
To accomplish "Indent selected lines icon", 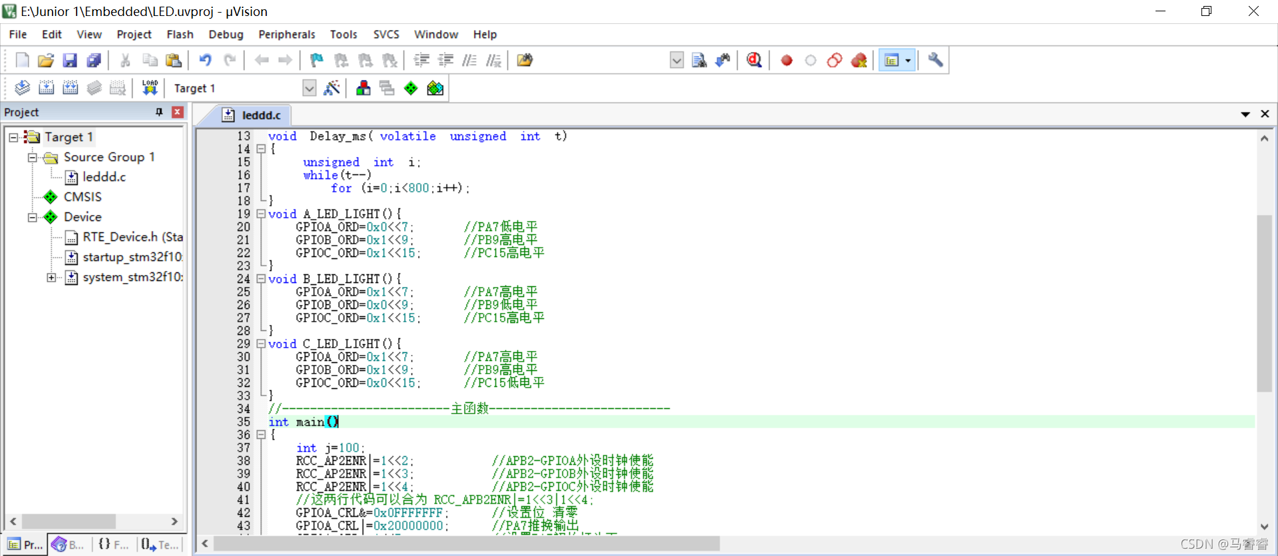I will tap(421, 61).
